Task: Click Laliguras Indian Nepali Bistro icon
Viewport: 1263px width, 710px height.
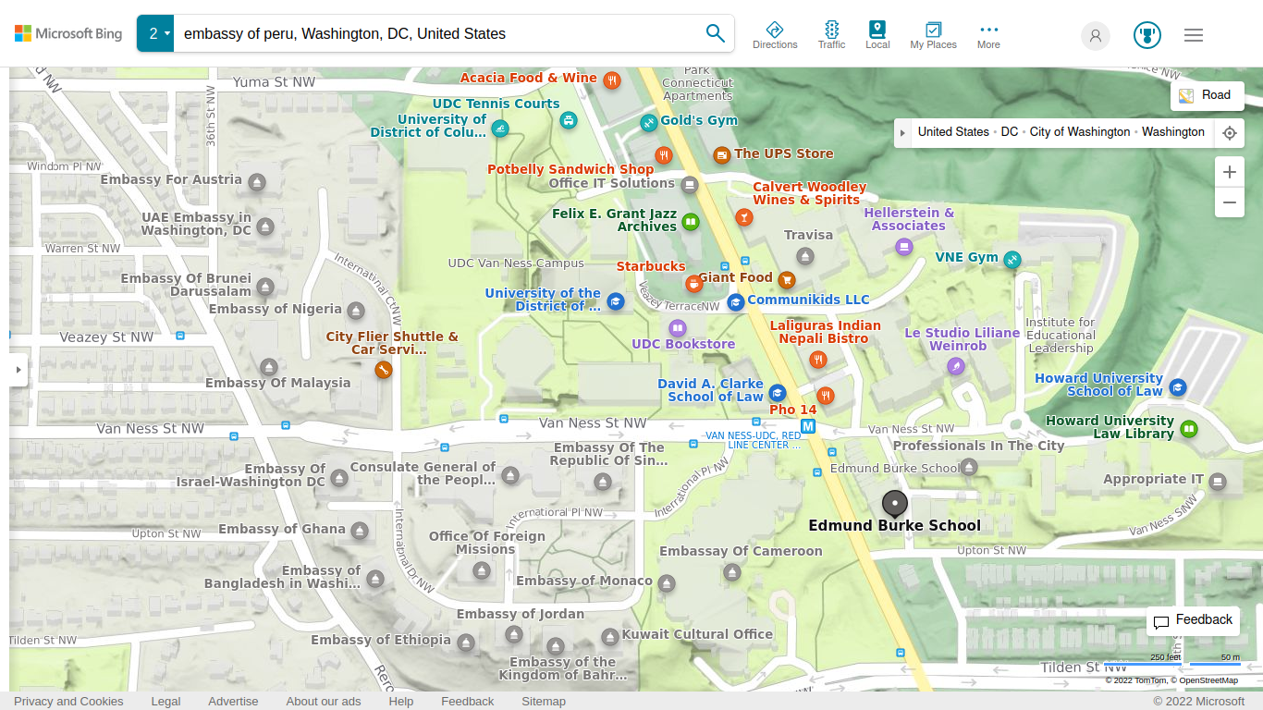Action: tap(817, 360)
